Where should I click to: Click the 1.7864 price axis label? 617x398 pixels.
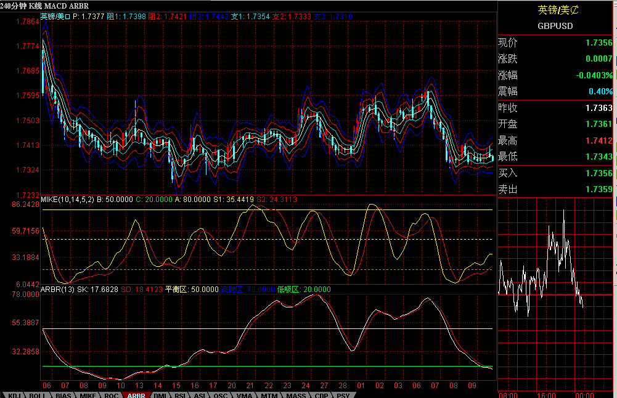click(x=28, y=21)
